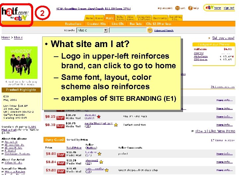Open the Customer Reviews link
239x179 pixels.
click(17, 154)
